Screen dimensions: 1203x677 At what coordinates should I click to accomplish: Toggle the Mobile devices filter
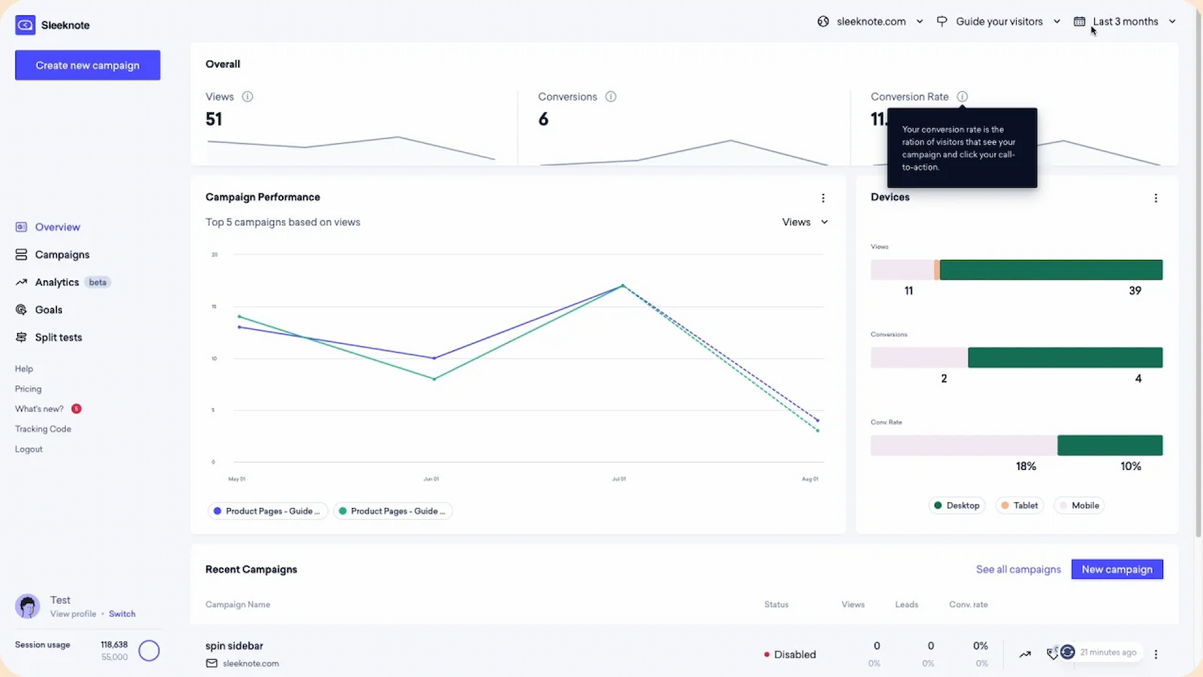(1079, 505)
